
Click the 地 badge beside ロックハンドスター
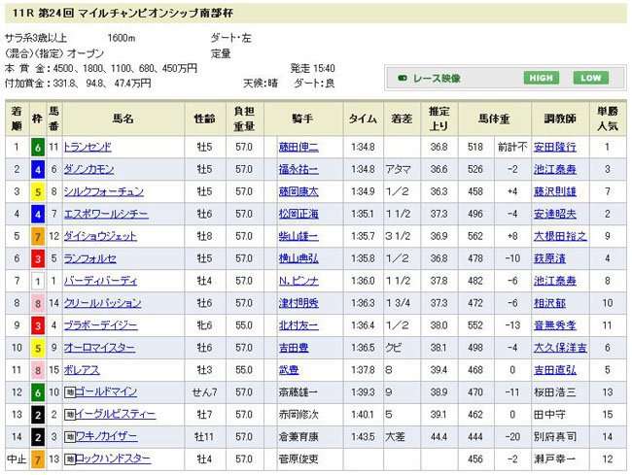[70, 458]
